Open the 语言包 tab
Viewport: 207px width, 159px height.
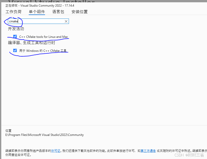point(58,12)
